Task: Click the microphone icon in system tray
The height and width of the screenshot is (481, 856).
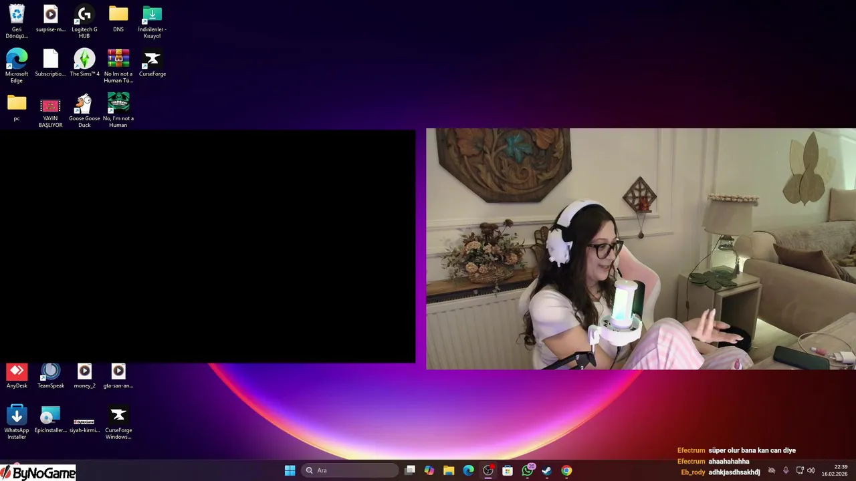Action: pyautogui.click(x=786, y=470)
